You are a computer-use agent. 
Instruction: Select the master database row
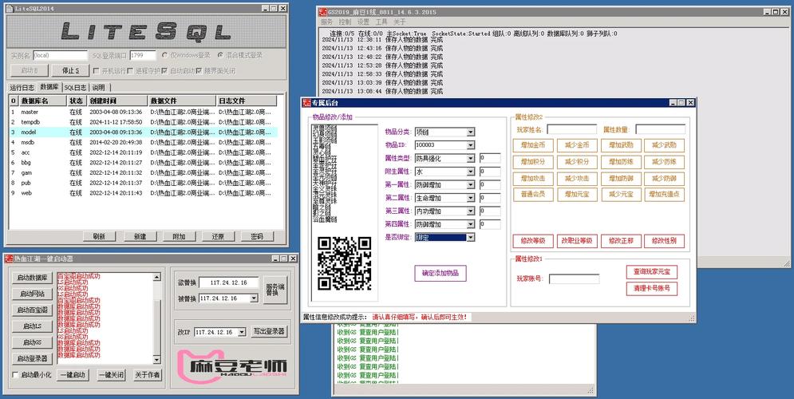click(x=144, y=112)
